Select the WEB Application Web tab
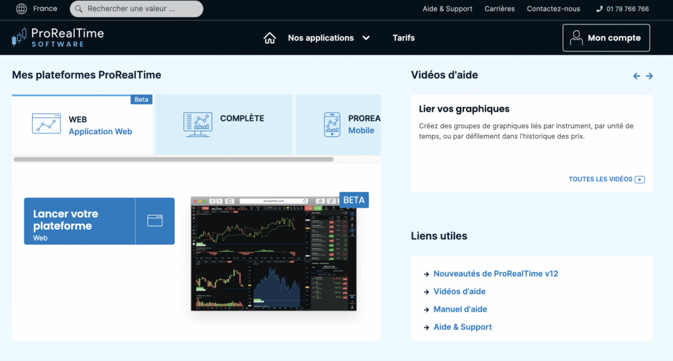This screenshot has width=673, height=361. 82,124
